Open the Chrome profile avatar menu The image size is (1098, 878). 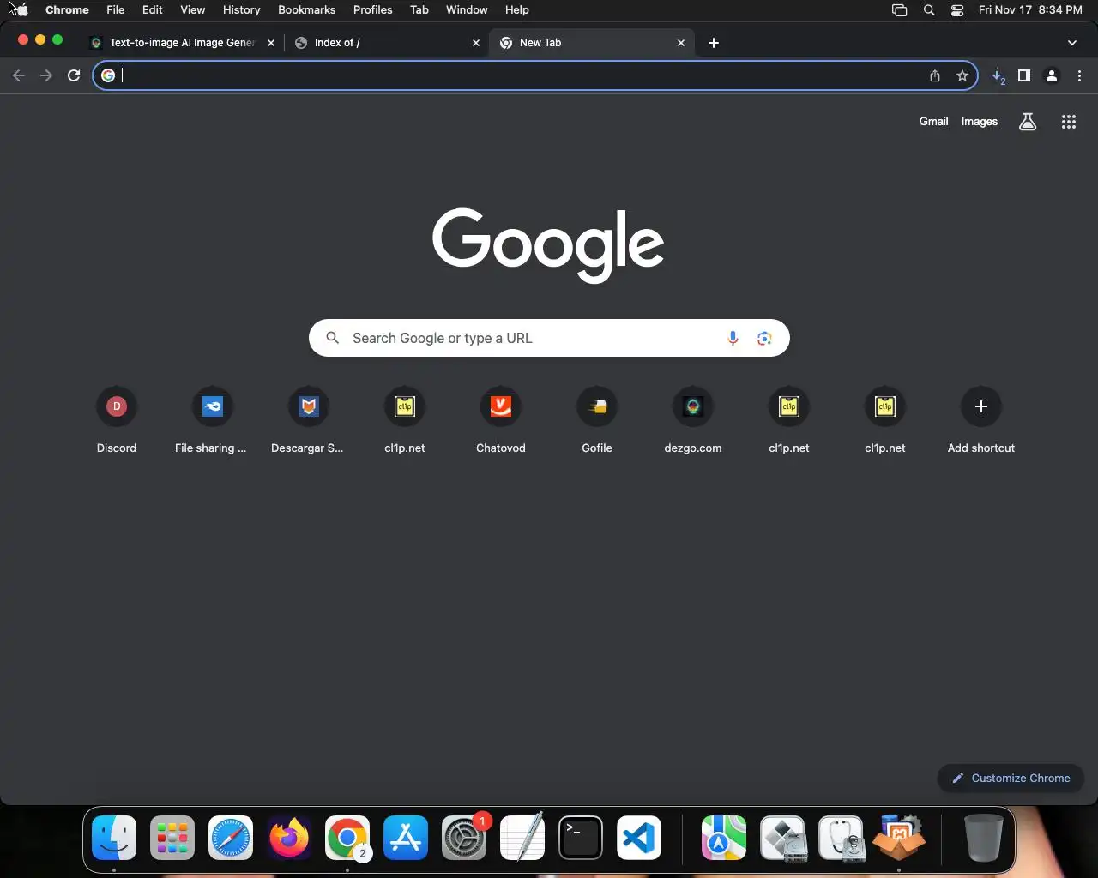coord(1052,75)
